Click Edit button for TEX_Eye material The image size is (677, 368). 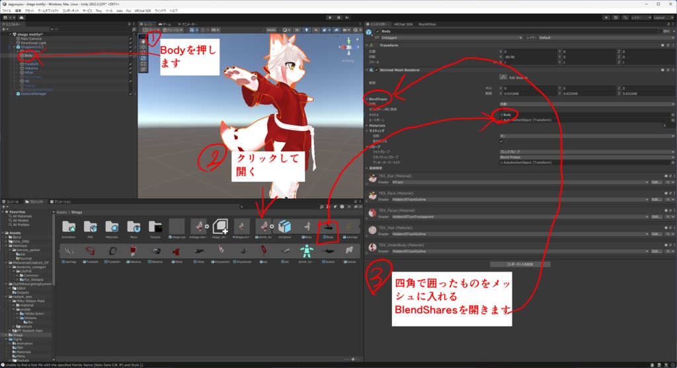656,182
